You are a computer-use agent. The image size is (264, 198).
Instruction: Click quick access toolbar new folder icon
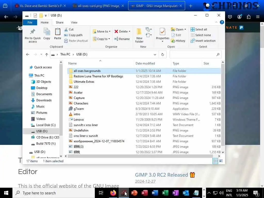pyautogui.click(x=41, y=15)
